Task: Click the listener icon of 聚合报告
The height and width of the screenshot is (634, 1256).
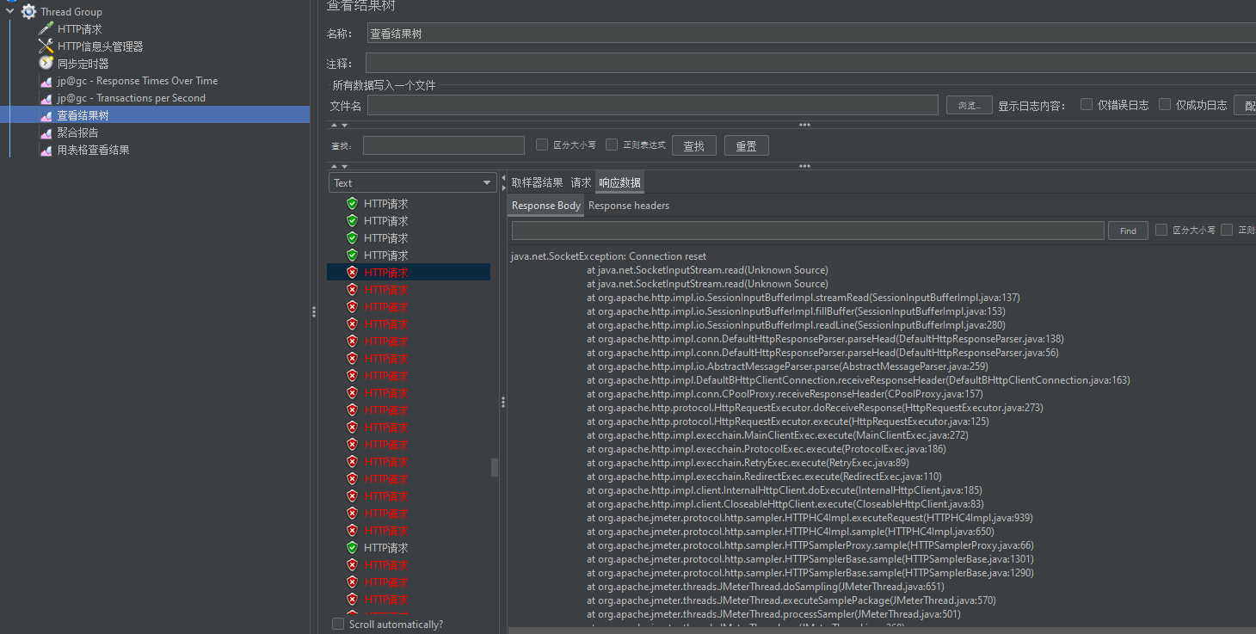Action: [x=46, y=132]
